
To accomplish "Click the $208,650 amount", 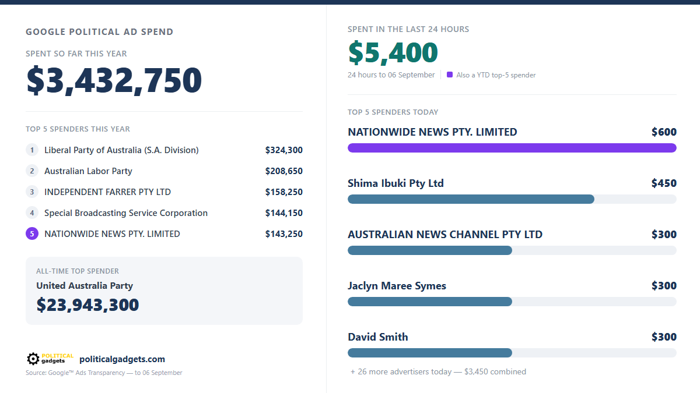I will tap(283, 171).
